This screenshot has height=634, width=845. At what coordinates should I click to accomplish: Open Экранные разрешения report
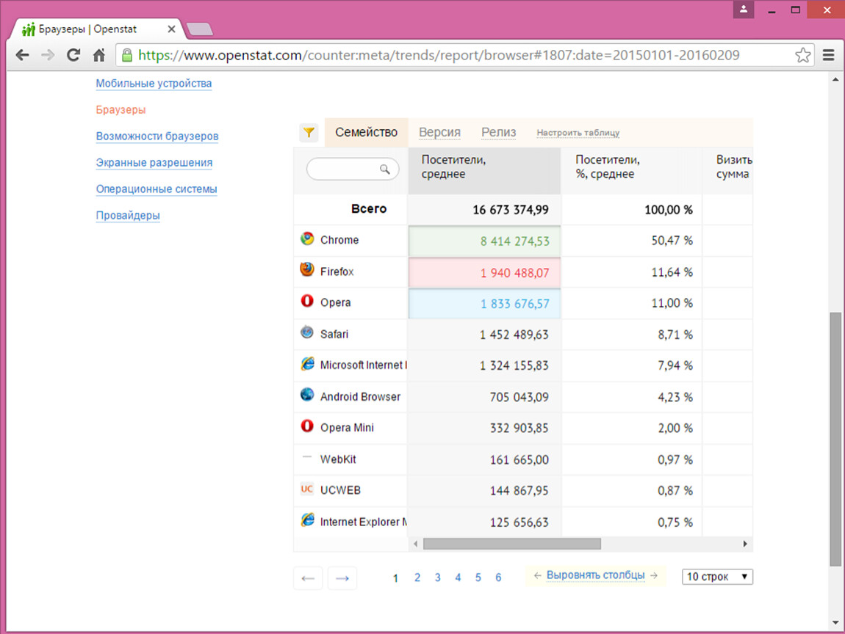(x=154, y=163)
